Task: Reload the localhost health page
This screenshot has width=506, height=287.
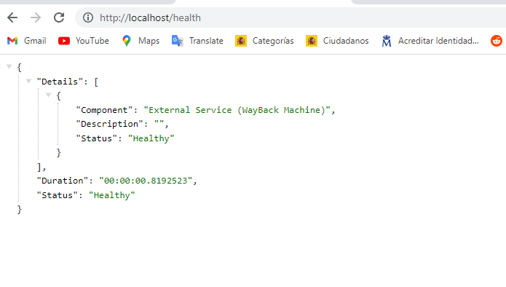Action: 59,17
